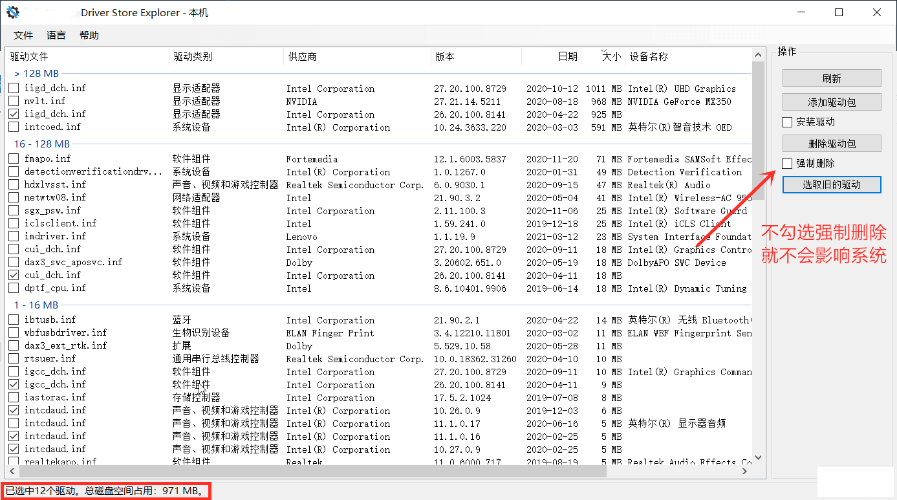The image size is (897, 500).
Task: Collapse the 16 - 128 MB group
Action: (x=42, y=144)
